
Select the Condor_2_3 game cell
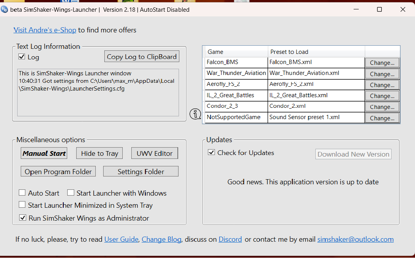(236, 106)
